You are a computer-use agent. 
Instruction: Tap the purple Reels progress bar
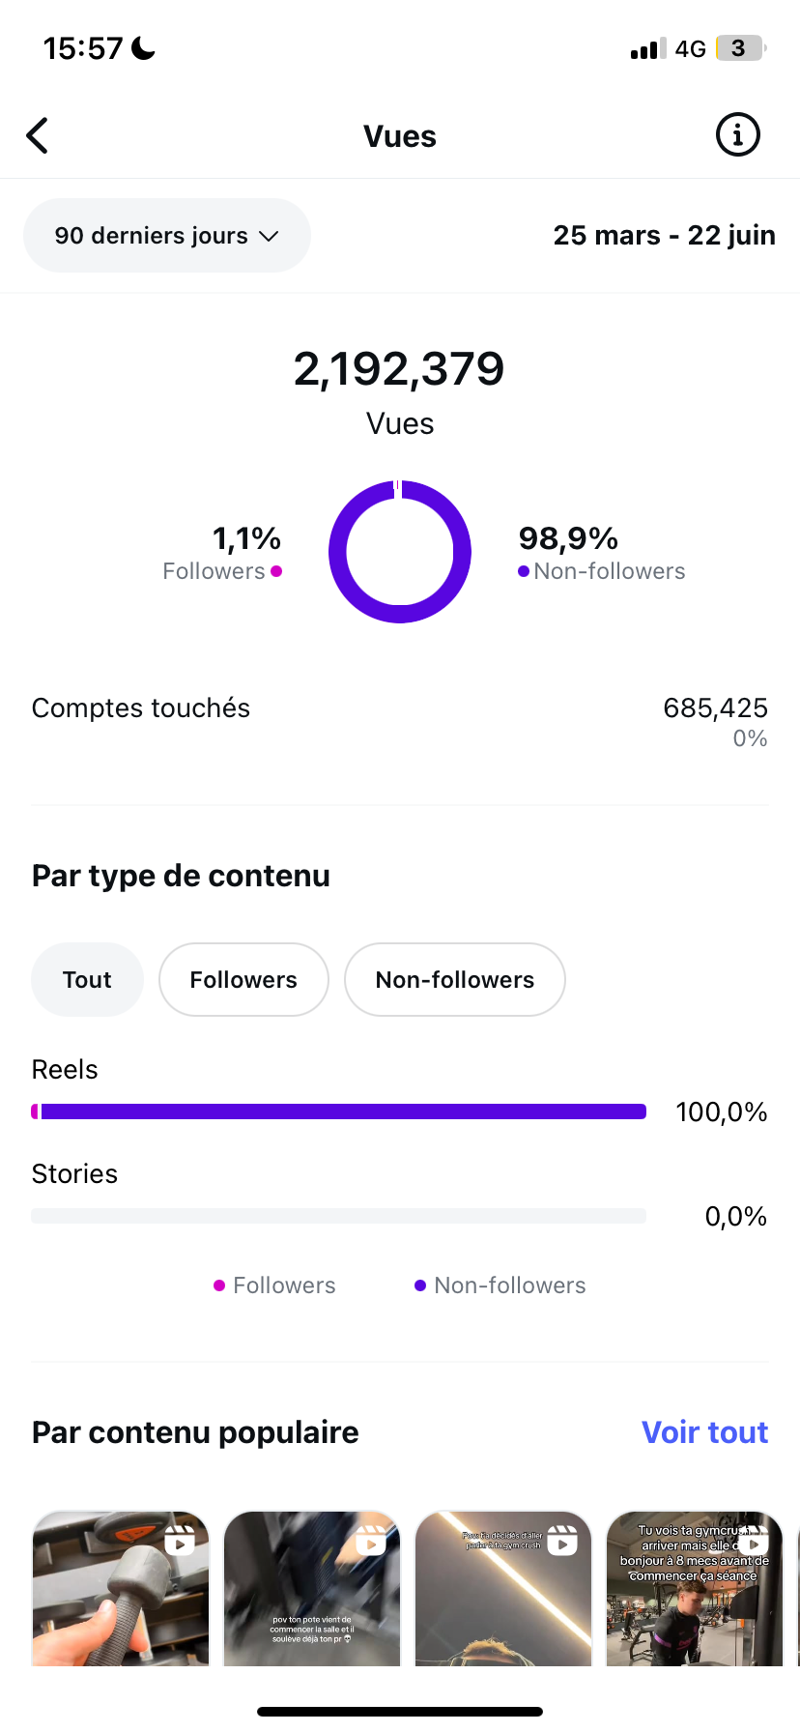tap(339, 1111)
